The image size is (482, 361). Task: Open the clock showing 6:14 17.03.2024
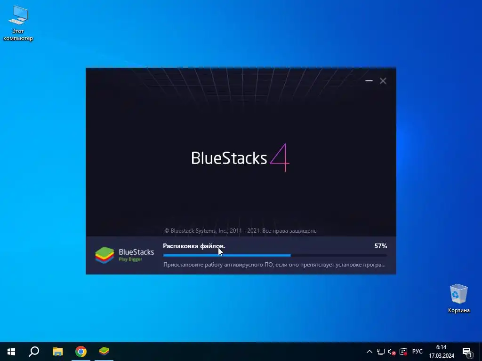442,352
